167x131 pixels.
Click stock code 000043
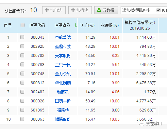(x=38, y=37)
